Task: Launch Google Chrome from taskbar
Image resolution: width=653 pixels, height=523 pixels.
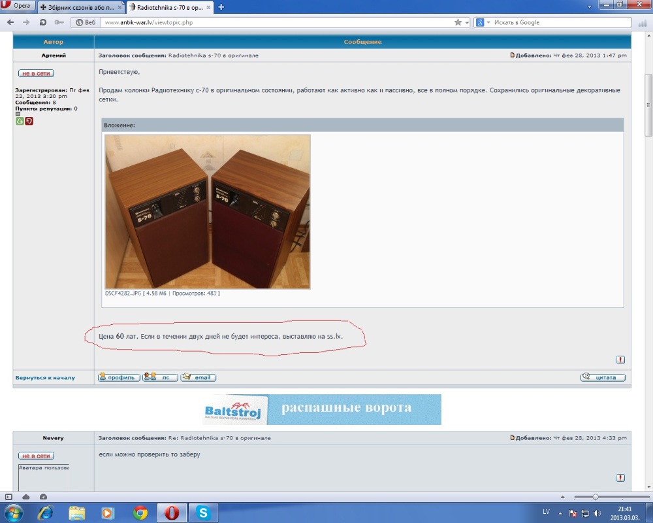Action: (x=140, y=513)
